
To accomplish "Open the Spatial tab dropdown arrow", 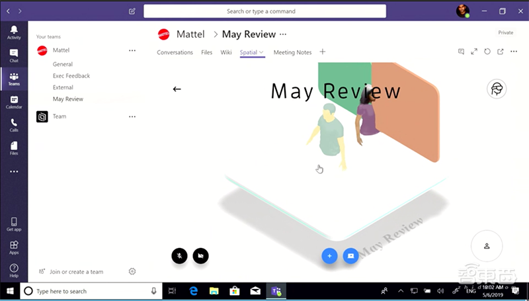I will pyautogui.click(x=262, y=52).
